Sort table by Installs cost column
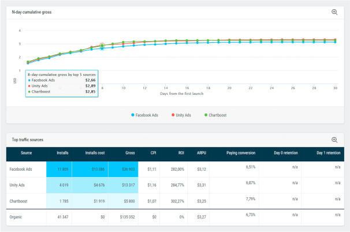350x232 pixels. tap(96, 153)
